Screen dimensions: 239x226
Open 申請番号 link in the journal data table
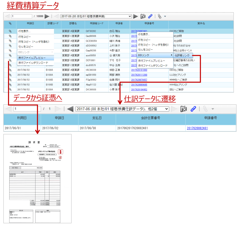pyautogui.click(x=197, y=128)
